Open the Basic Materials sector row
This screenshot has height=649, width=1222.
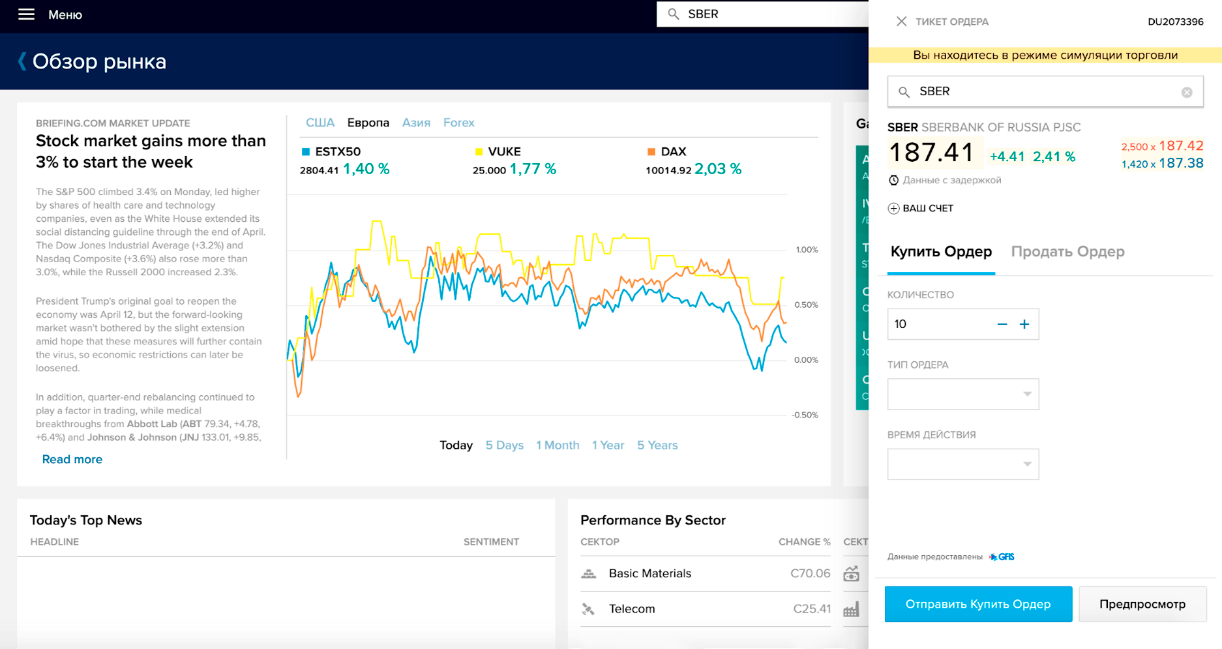click(706, 573)
